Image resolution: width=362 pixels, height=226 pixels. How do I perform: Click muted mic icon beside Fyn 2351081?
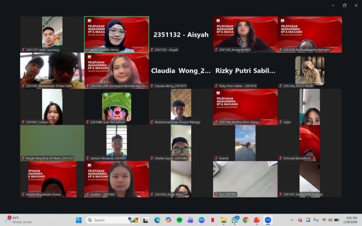click(x=216, y=194)
